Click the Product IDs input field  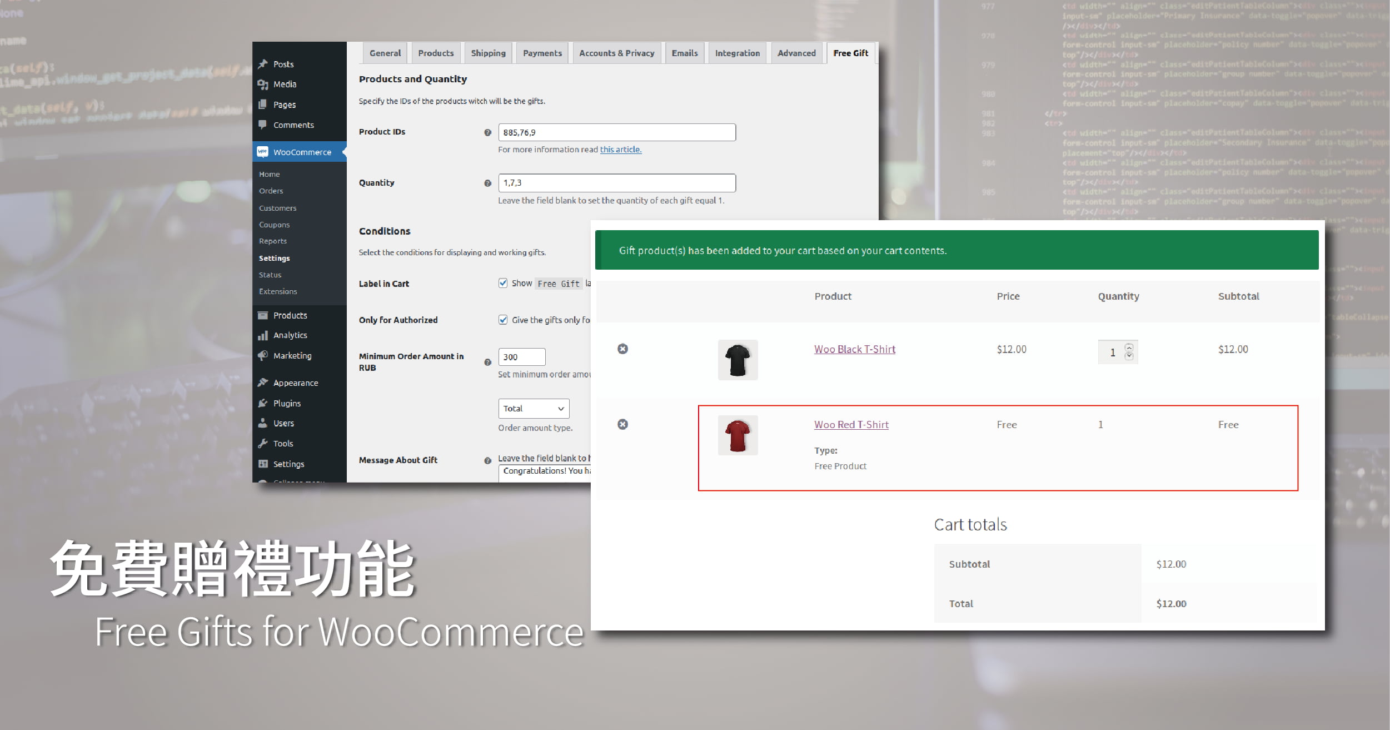(617, 132)
